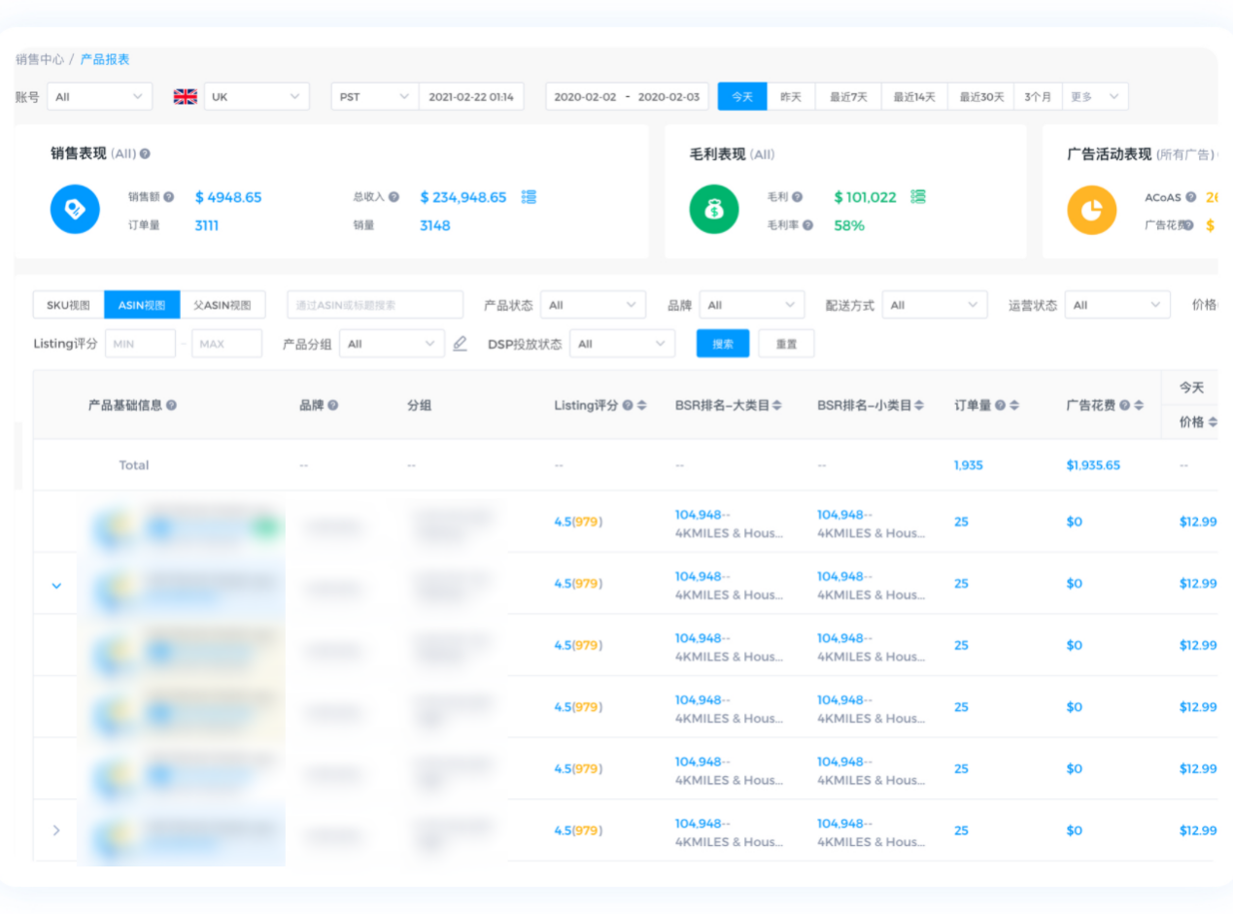Viewport: 1233px width, 914px height.
Task: Open the UK marketplace dropdown
Action: [x=257, y=97]
